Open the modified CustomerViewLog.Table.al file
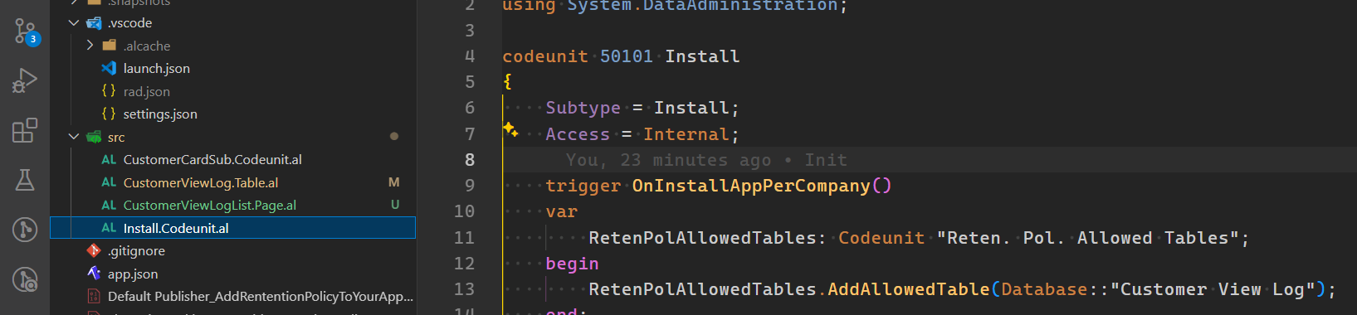 [x=201, y=182]
